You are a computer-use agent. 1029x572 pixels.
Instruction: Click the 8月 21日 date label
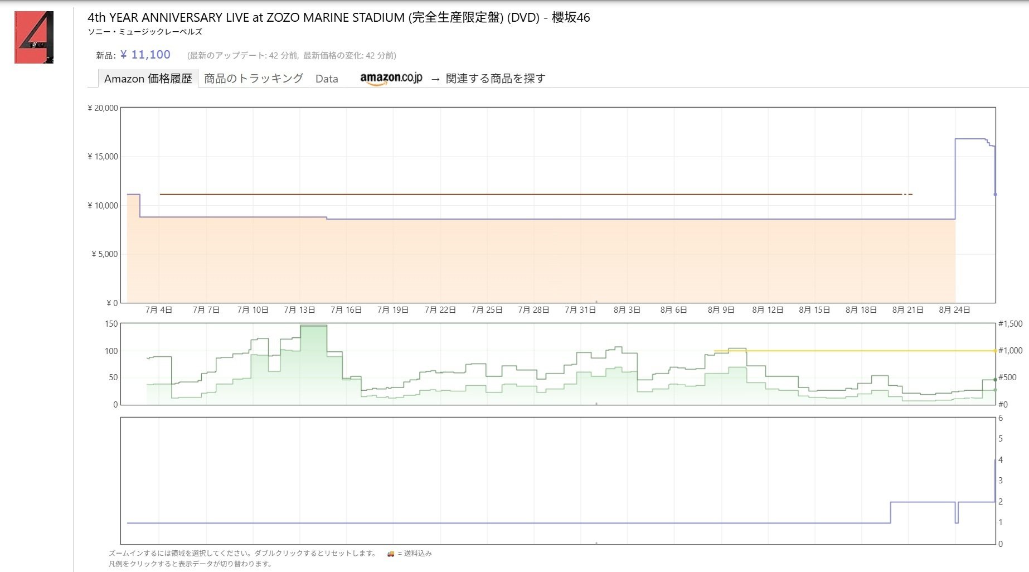(x=908, y=310)
